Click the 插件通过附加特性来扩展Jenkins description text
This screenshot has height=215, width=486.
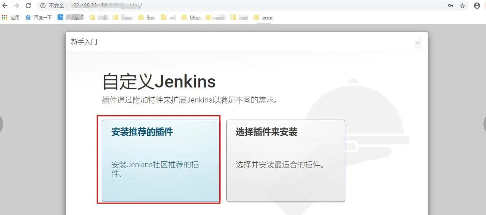(190, 100)
